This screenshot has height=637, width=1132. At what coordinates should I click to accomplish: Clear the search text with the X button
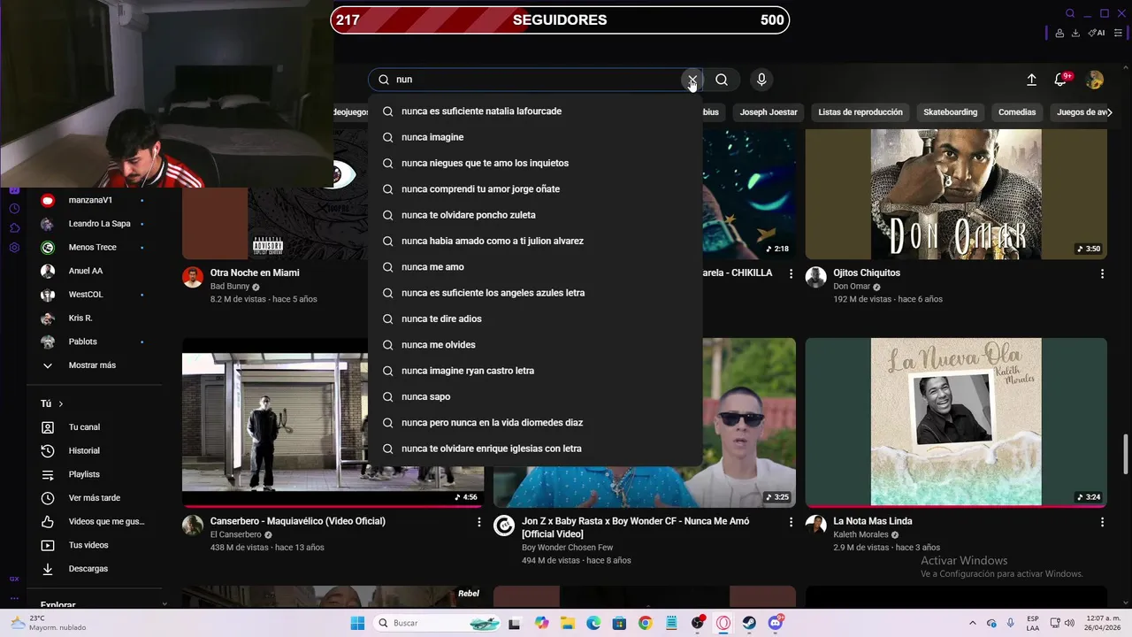point(692,80)
